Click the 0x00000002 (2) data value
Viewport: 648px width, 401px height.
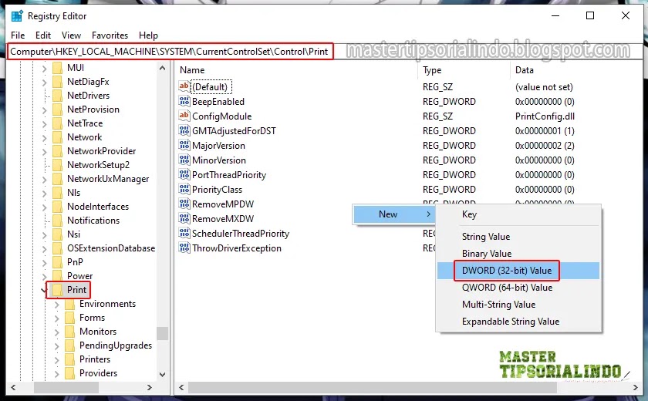click(x=545, y=146)
